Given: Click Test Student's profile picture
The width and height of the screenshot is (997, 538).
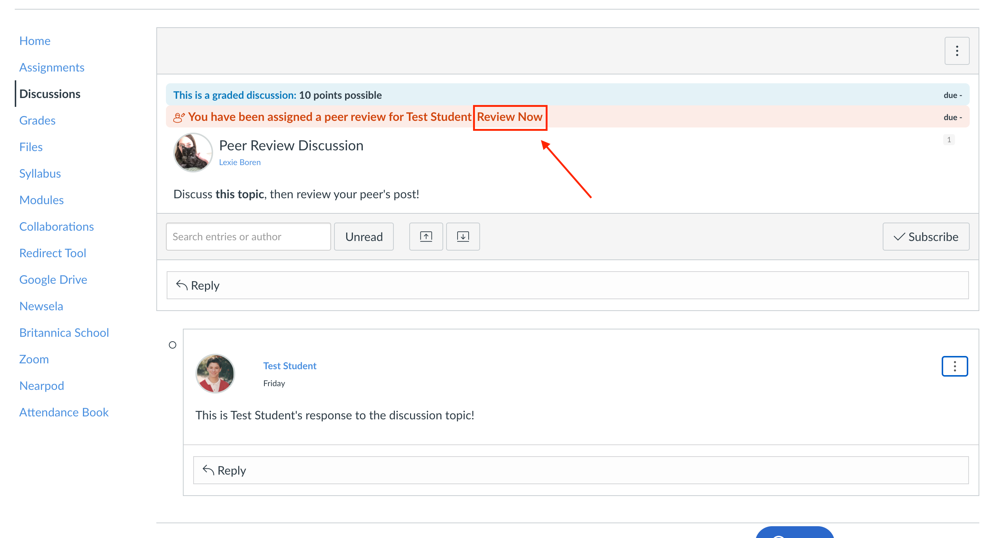Looking at the screenshot, I should tap(215, 373).
